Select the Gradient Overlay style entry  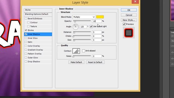click(35, 50)
